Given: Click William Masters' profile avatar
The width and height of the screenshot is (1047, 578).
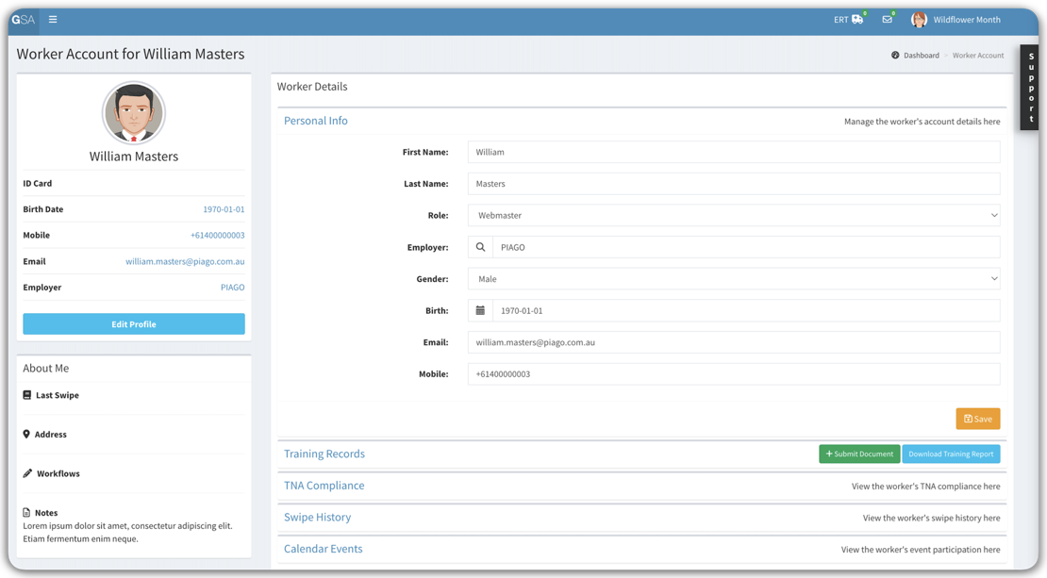Looking at the screenshot, I should tap(133, 111).
